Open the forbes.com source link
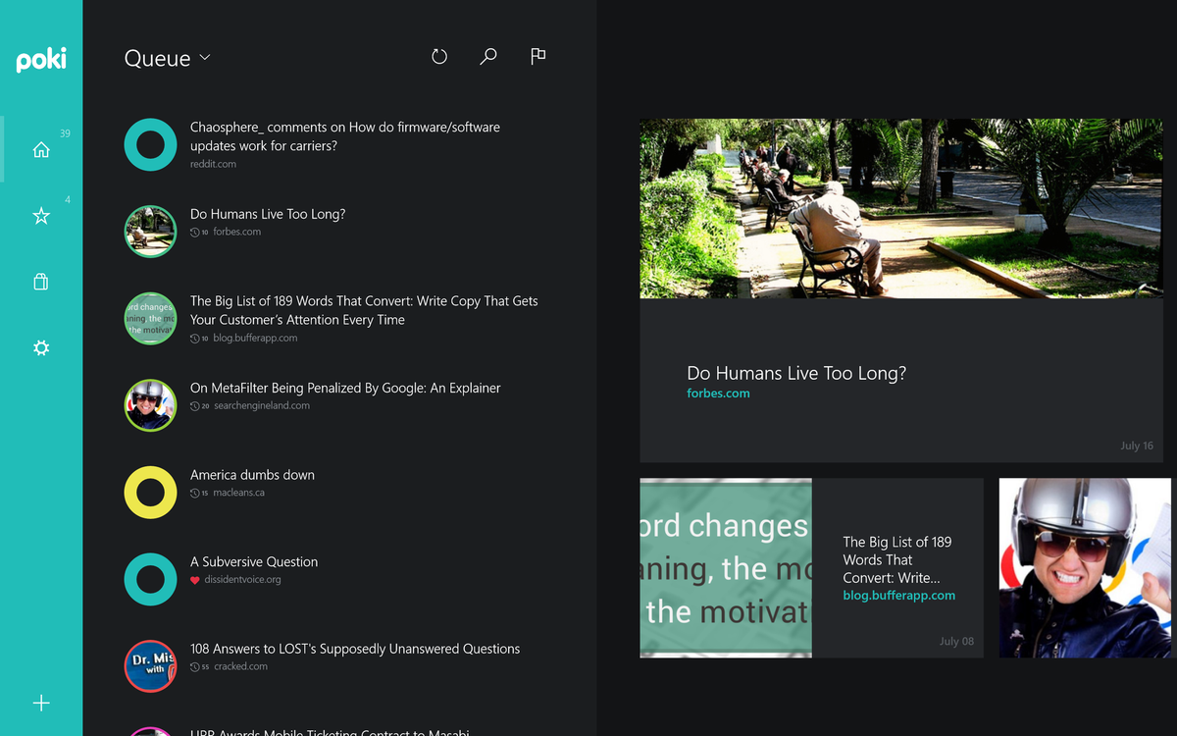Image resolution: width=1177 pixels, height=736 pixels. click(x=718, y=393)
